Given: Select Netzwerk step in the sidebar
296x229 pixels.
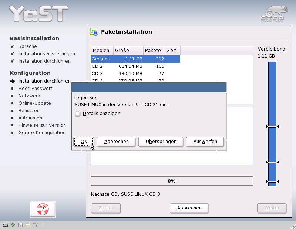Looking at the screenshot, I should 29,96.
